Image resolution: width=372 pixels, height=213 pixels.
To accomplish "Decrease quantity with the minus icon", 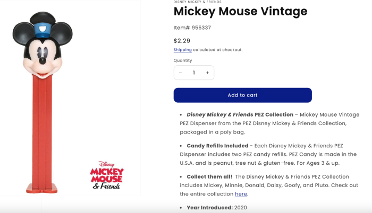I will (x=181, y=73).
